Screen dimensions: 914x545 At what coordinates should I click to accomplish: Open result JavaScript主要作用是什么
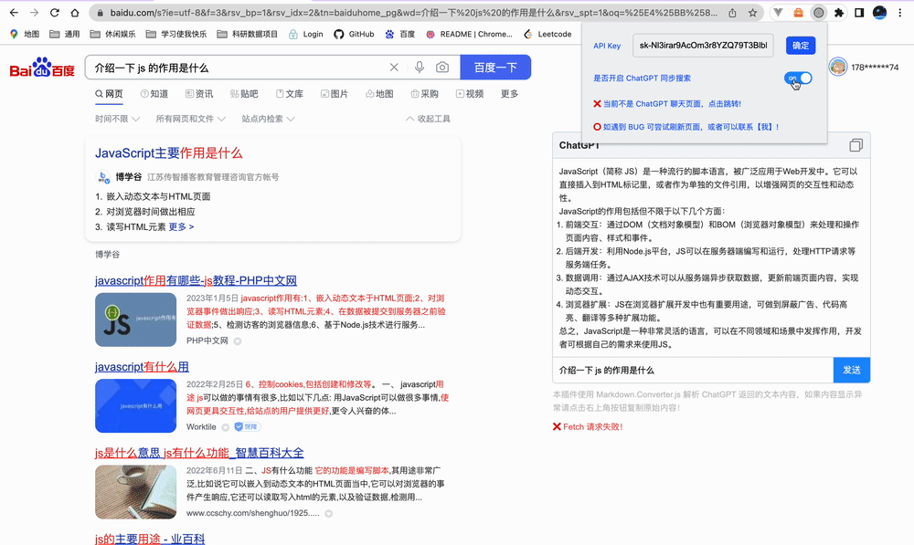click(168, 153)
